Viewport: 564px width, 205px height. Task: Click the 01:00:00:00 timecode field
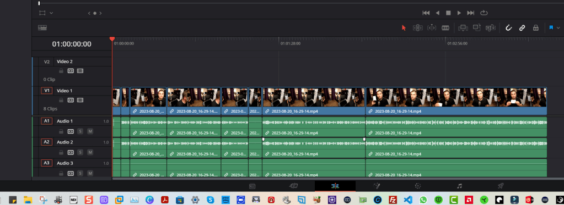[72, 44]
